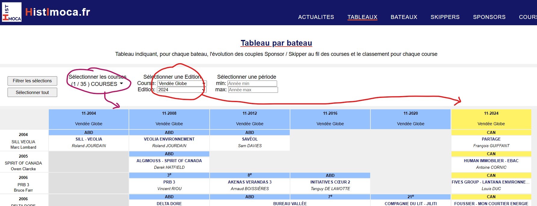Click the SPIRIT OF CANADA boat row label
The image size is (537, 206).
click(23, 162)
